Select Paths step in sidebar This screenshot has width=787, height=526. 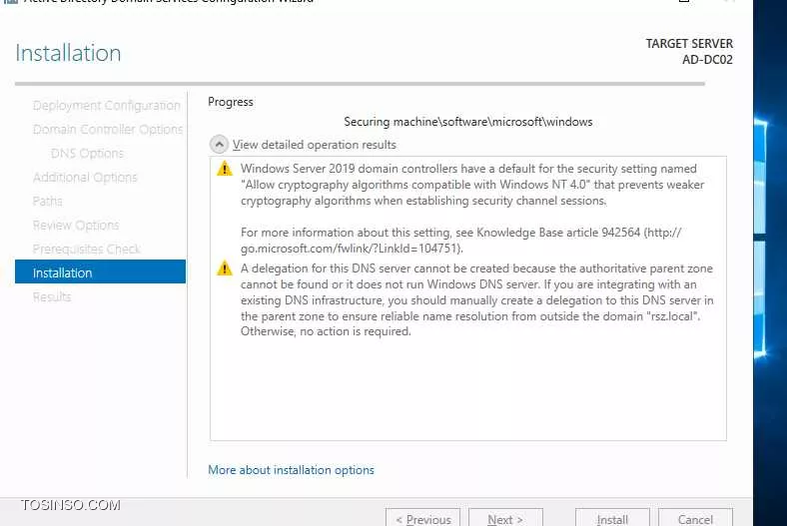click(x=48, y=201)
